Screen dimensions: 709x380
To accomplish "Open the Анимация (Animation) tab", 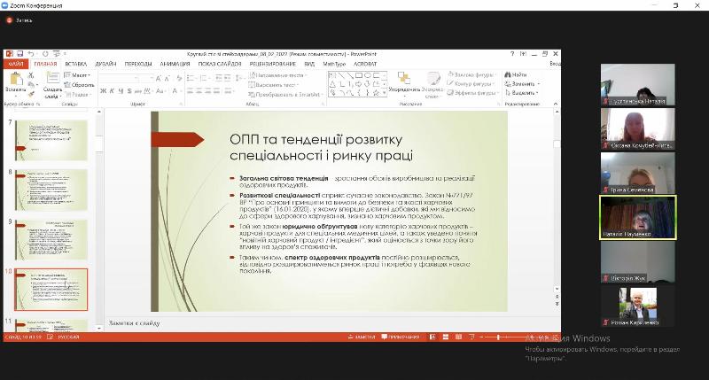I will (x=175, y=64).
